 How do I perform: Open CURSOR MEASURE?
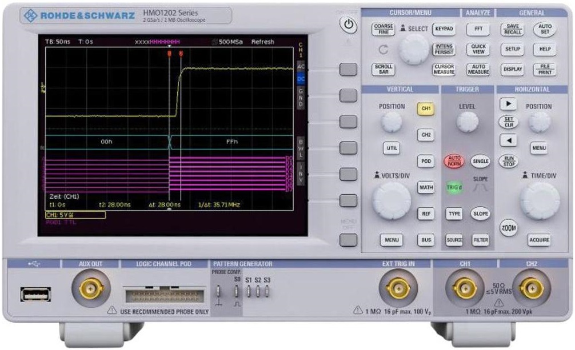tap(444, 69)
